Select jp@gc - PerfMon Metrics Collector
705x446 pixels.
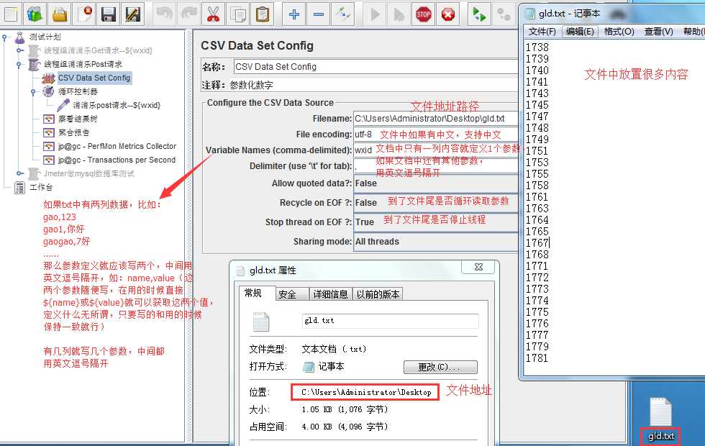coord(117,147)
